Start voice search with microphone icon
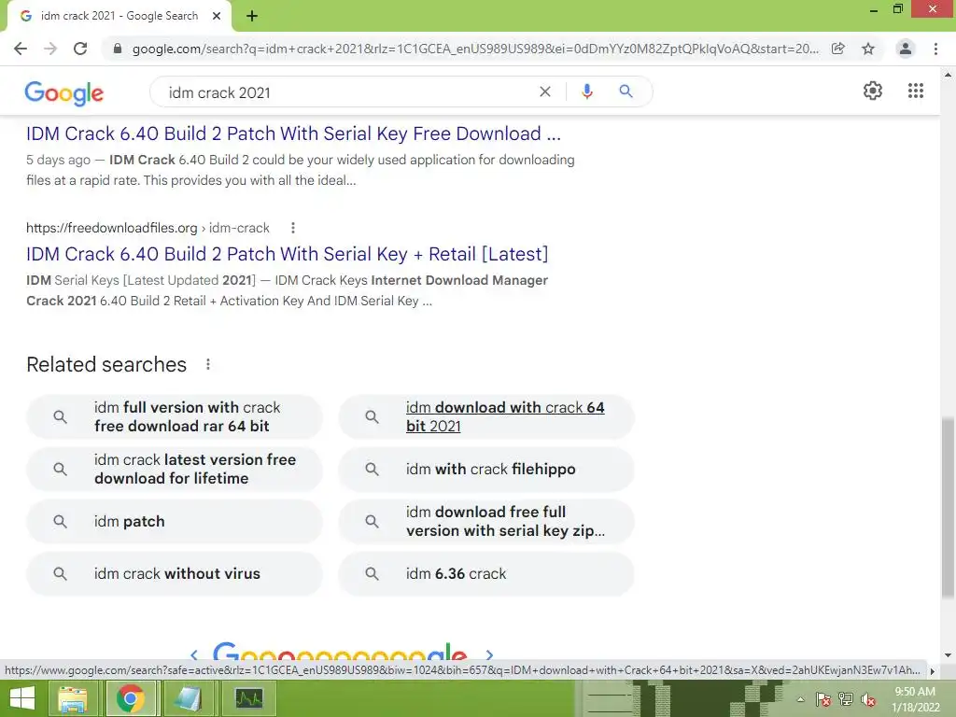Image resolution: width=956 pixels, height=717 pixels. tap(586, 91)
